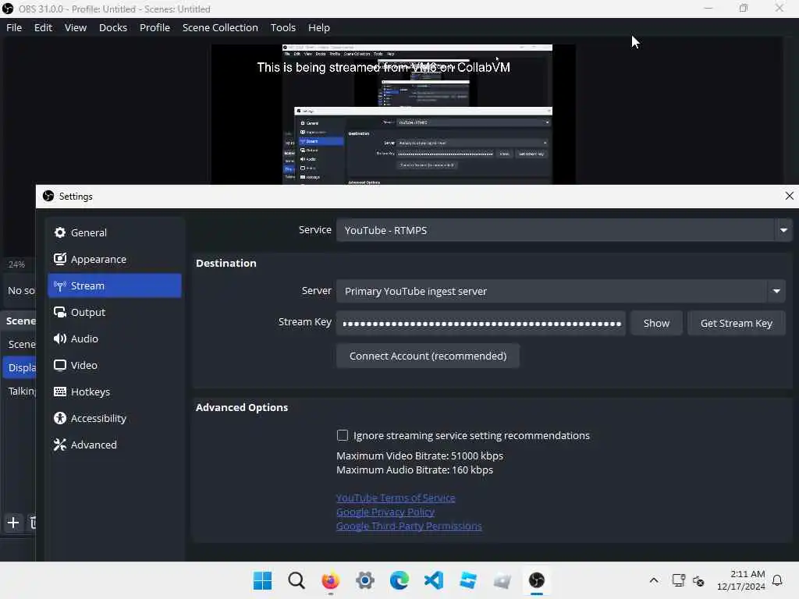Open the Profile menu
Screen dimensions: 799x599
tap(155, 27)
